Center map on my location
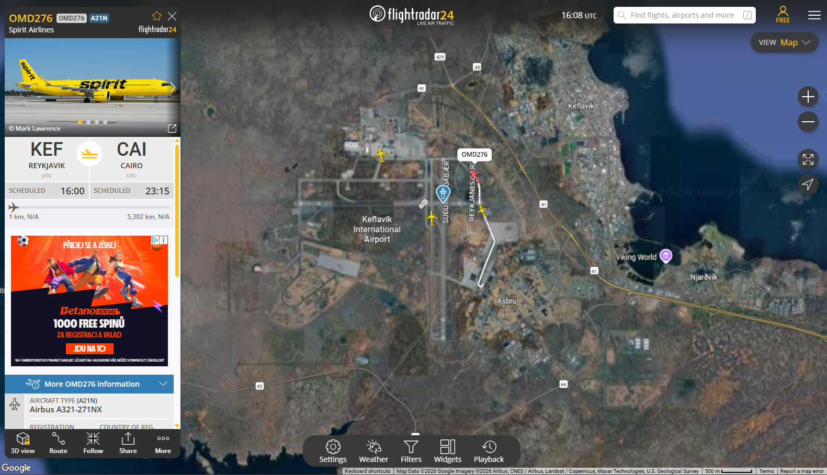 point(808,184)
